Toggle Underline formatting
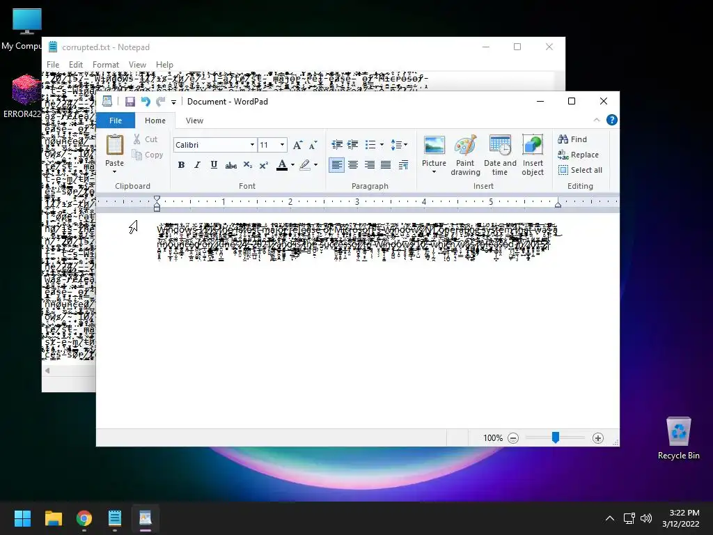The height and width of the screenshot is (535, 713). [214, 164]
